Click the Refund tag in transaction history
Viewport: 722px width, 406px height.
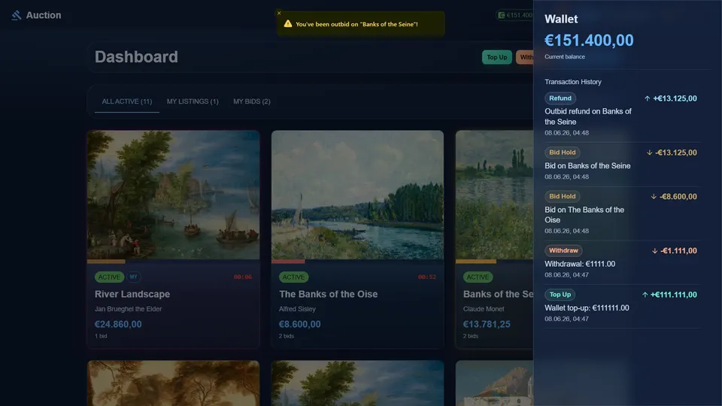pos(560,98)
